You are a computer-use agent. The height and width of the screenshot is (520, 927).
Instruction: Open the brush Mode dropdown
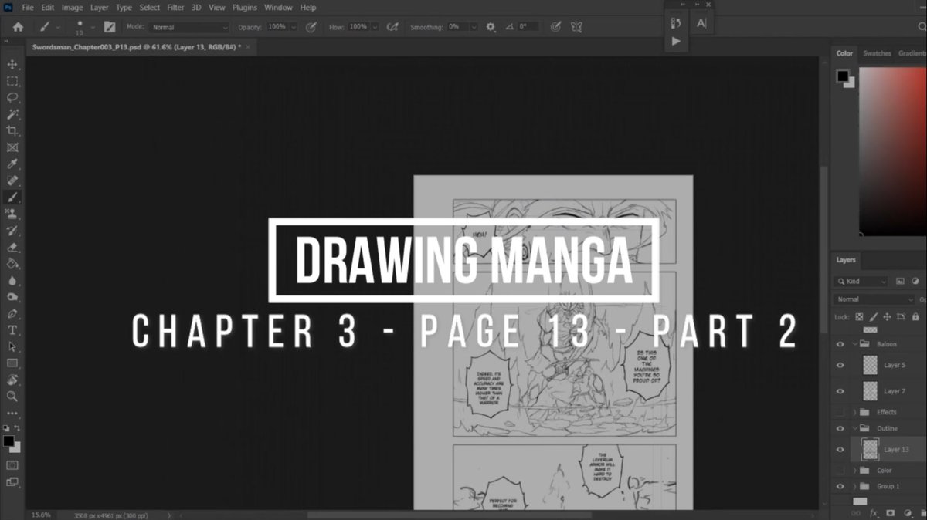point(189,27)
